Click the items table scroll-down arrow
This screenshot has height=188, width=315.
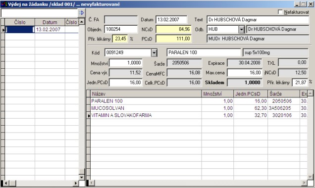311,177
